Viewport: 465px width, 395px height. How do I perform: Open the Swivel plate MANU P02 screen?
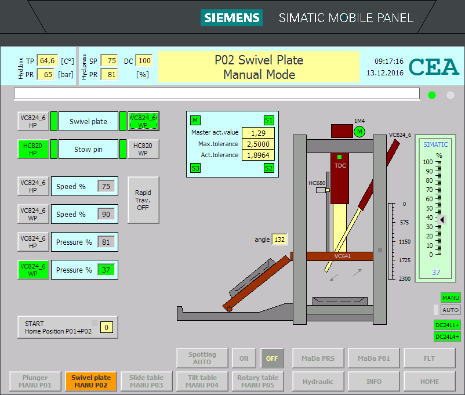[x=91, y=381]
